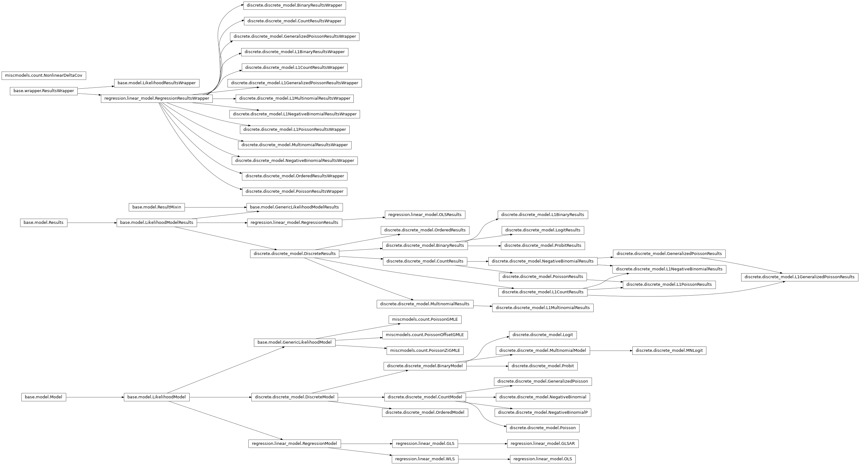The width and height of the screenshot is (860, 465).
Task: Select discrete.discrete_model.Probit node
Action: pos(542,365)
